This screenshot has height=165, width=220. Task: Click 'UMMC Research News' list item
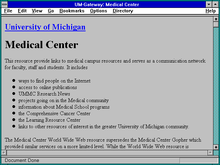pos(44,94)
